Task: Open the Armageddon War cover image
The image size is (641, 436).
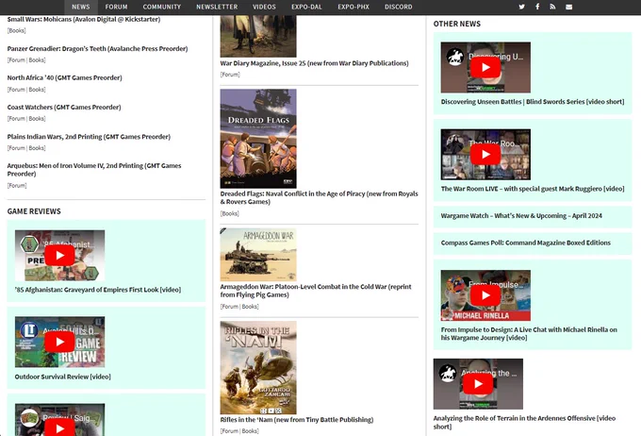Action: pyautogui.click(x=258, y=255)
